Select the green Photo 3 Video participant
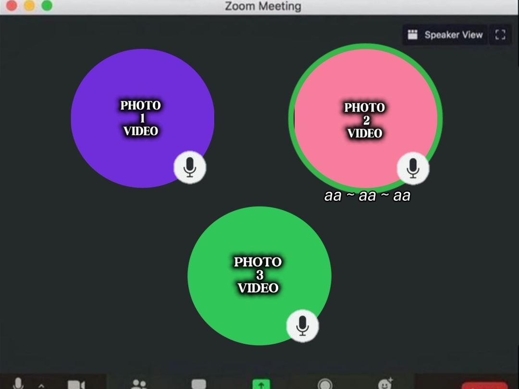519x389 pixels. tap(259, 276)
